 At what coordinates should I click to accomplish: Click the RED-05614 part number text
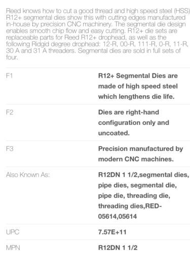click(x=130, y=211)
